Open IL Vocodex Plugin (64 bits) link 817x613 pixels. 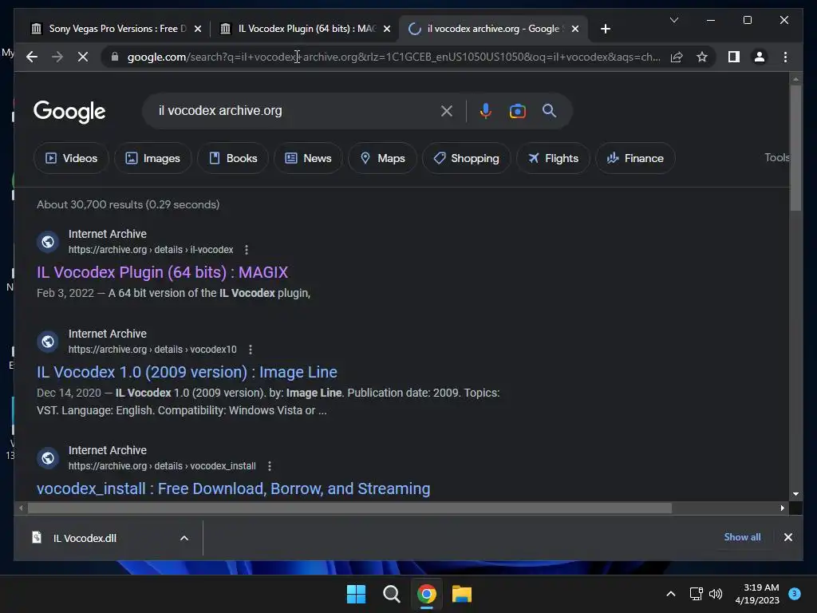click(x=162, y=272)
